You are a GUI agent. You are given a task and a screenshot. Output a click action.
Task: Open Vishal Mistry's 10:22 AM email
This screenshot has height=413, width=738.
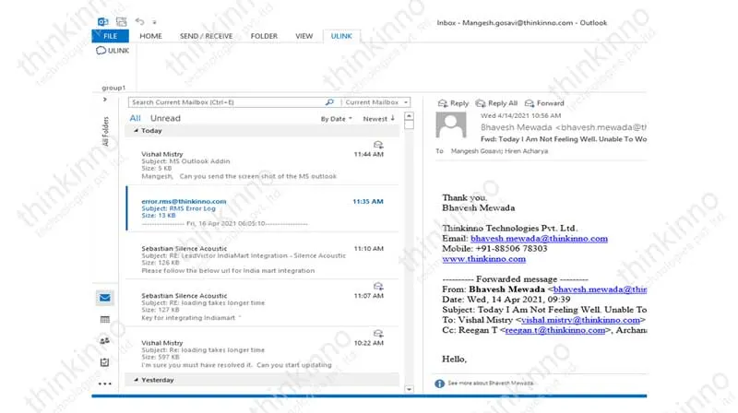262,350
